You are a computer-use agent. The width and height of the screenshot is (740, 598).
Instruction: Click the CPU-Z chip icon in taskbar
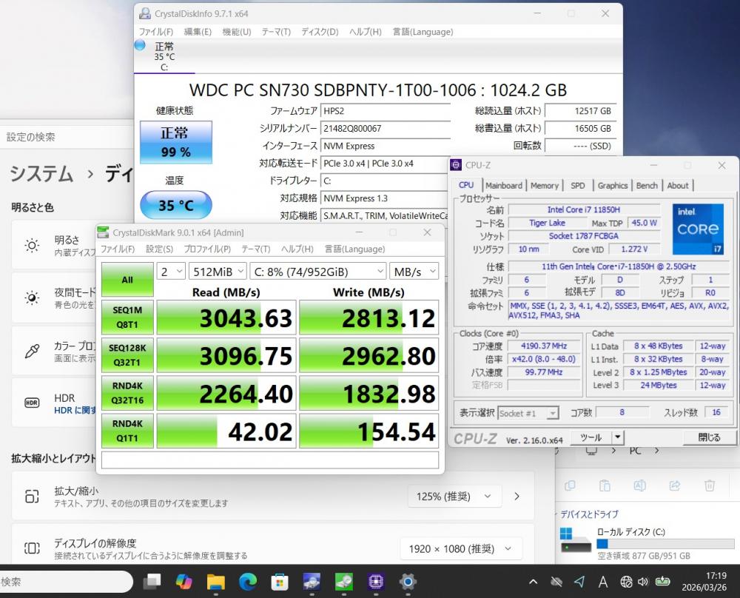[375, 581]
